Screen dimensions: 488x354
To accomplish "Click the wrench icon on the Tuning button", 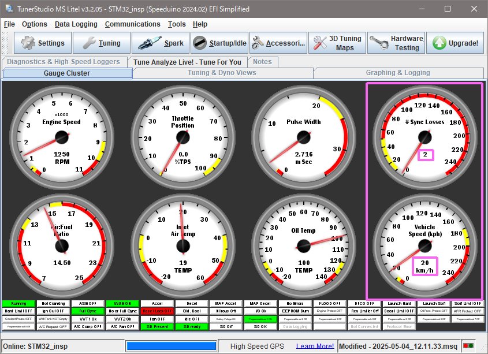I will coord(90,43).
